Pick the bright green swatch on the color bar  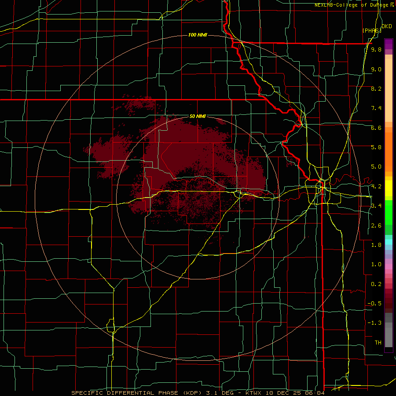tap(389, 212)
